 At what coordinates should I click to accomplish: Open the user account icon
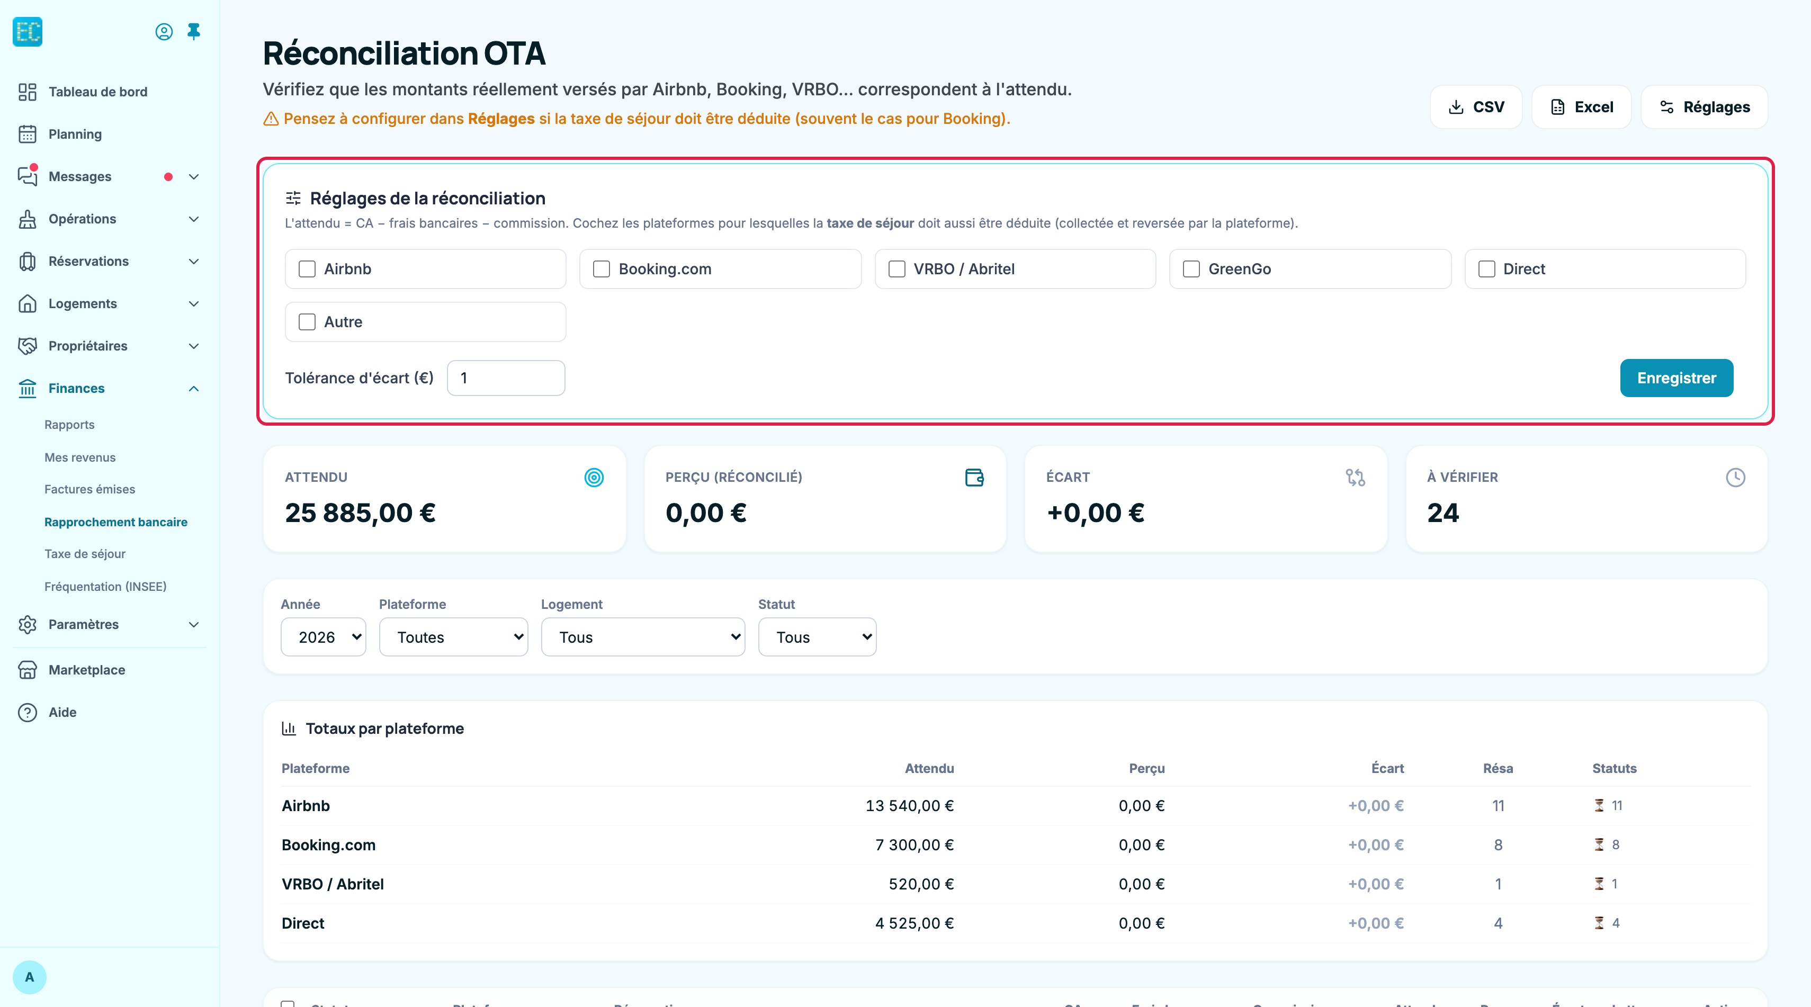tap(164, 32)
